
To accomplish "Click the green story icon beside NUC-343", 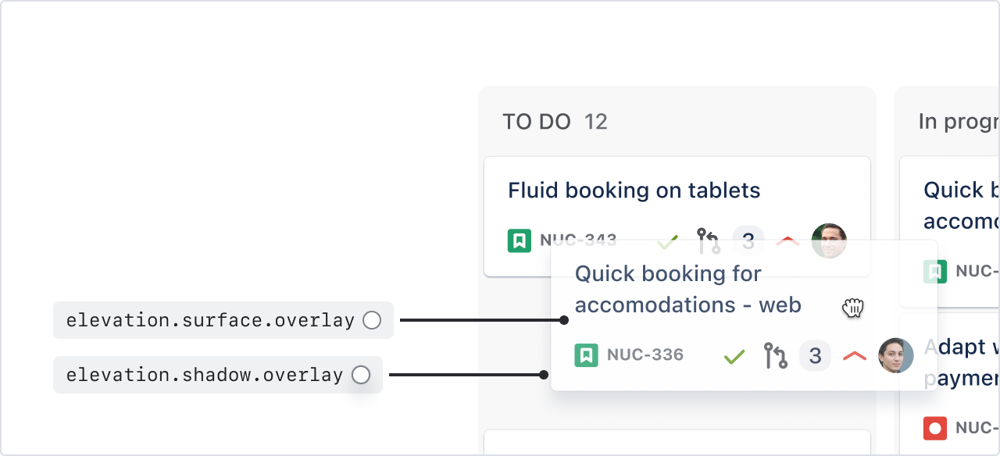I will coord(520,240).
